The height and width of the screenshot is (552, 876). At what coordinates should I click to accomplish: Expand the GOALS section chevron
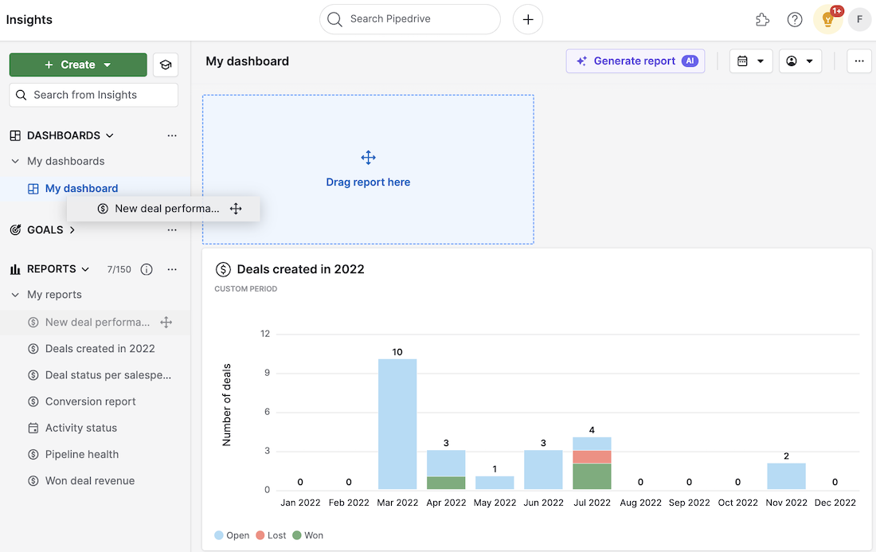(x=72, y=229)
